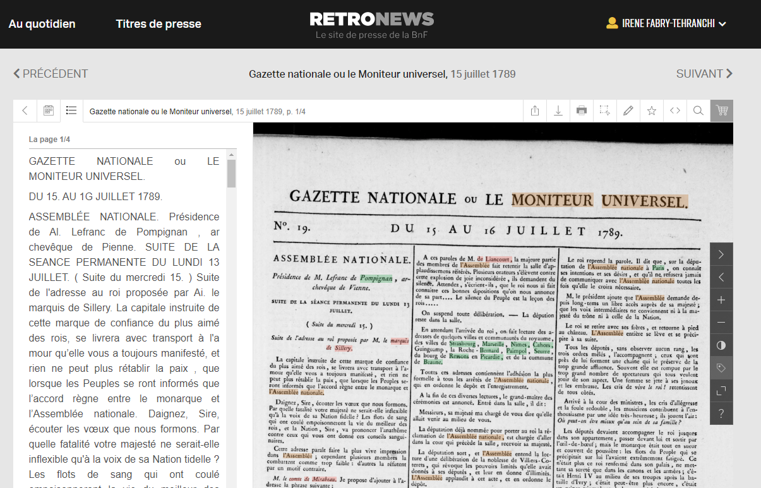The height and width of the screenshot is (488, 761).
Task: Switch to fullscreen viewing mode
Action: click(x=721, y=391)
